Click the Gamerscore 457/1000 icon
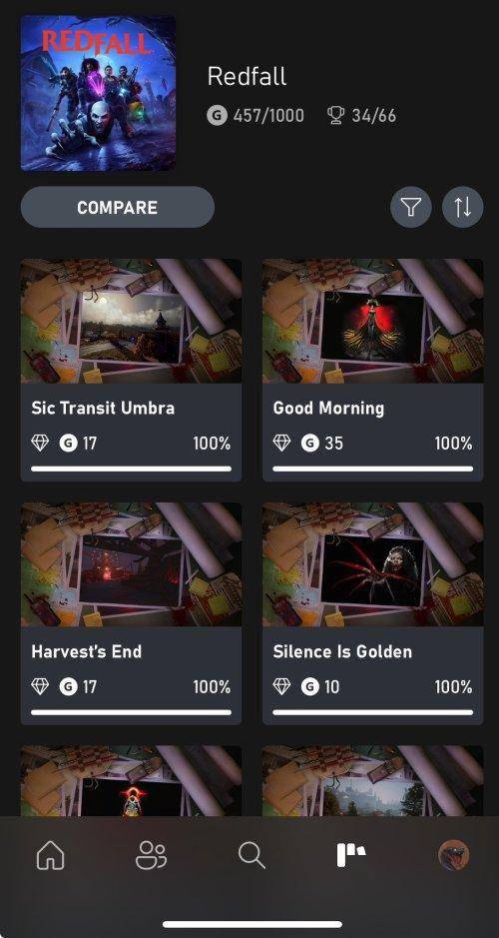Viewport: 499px width, 938px height. pos(217,115)
